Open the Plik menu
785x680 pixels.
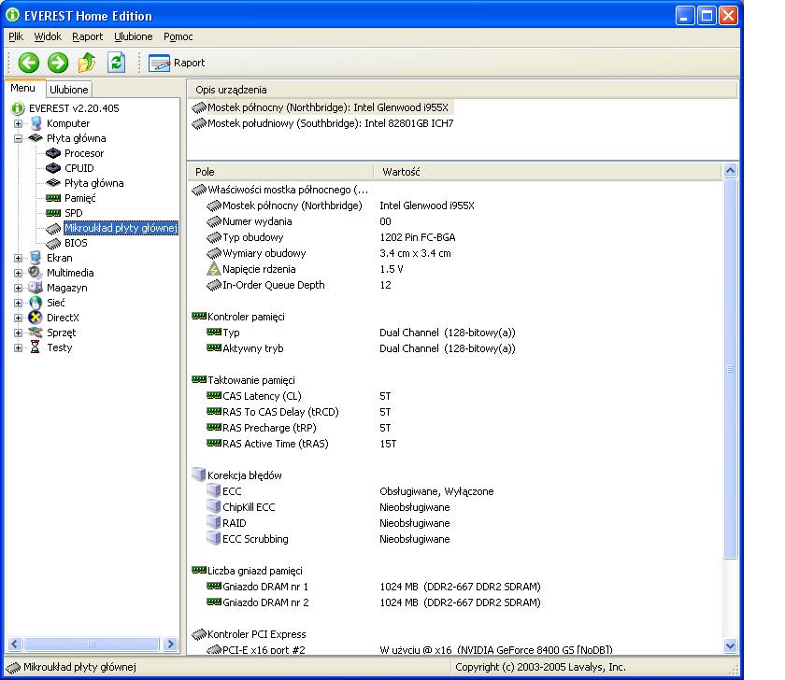click(x=16, y=36)
